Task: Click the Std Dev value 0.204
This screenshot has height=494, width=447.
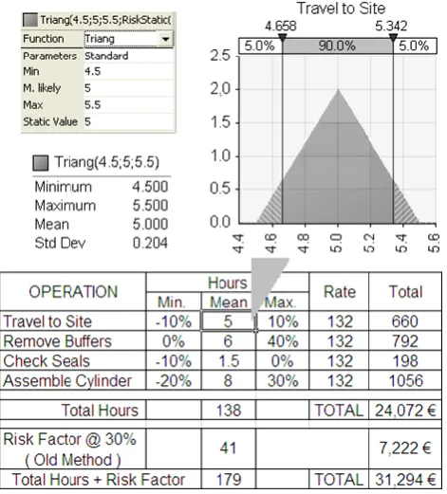Action: [150, 243]
